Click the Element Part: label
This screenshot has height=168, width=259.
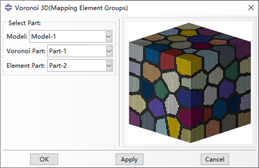(26, 66)
